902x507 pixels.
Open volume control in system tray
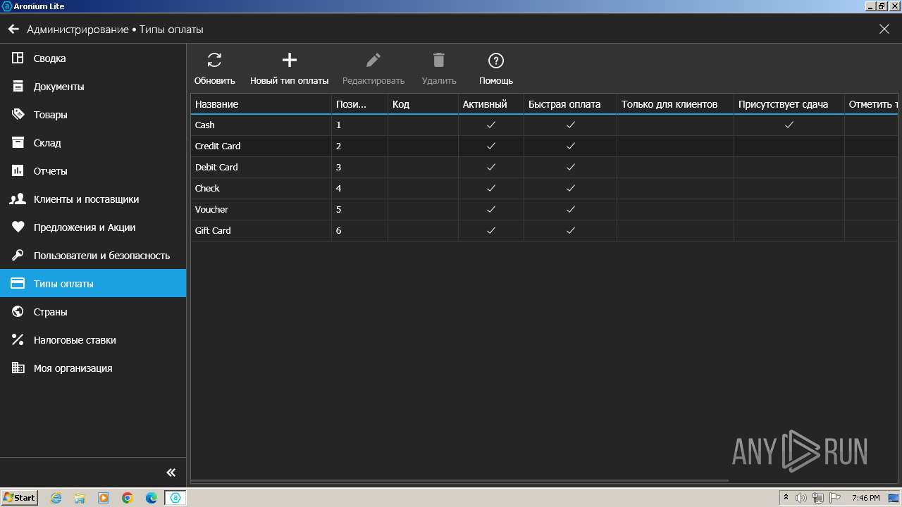point(801,498)
